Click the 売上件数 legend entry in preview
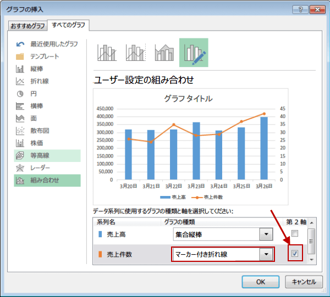Screen dimensions: 330x297 coord(207,197)
